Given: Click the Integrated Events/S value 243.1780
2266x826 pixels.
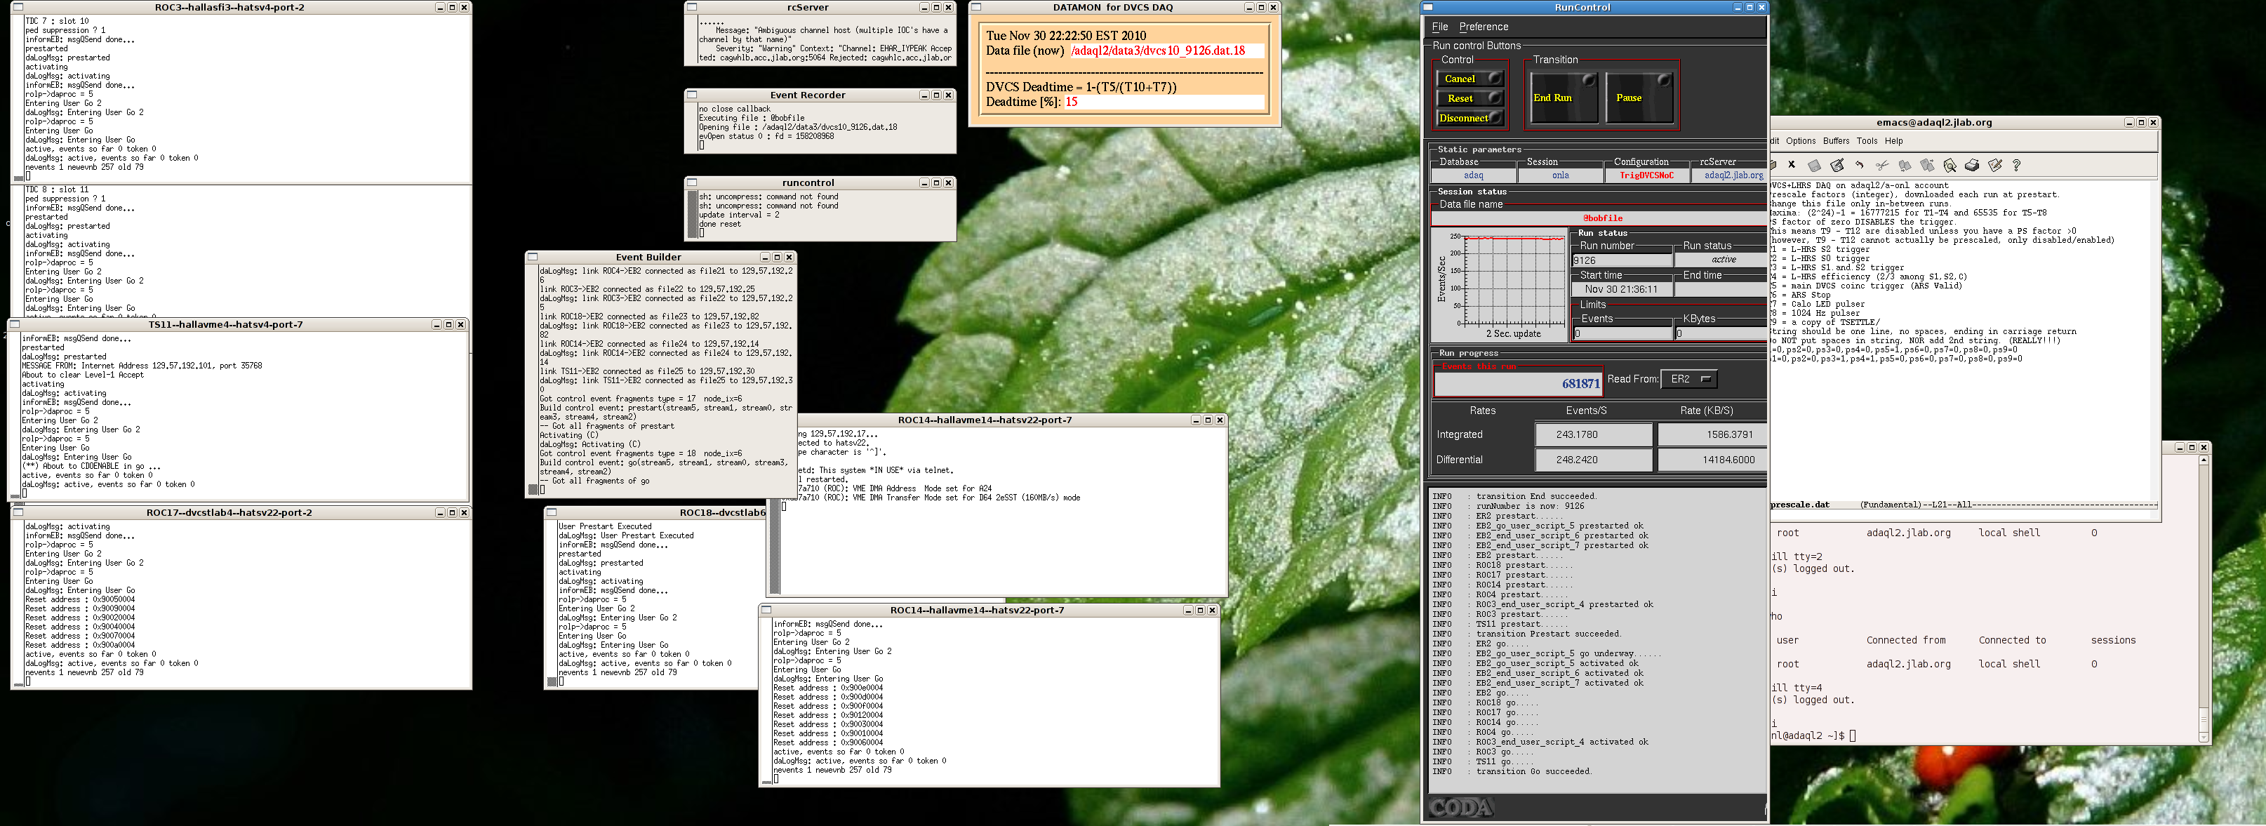Looking at the screenshot, I should point(1593,434).
